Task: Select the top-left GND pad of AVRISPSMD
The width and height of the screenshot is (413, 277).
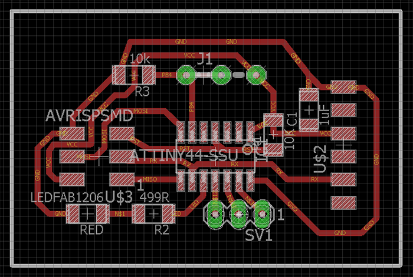Action: tap(72, 134)
